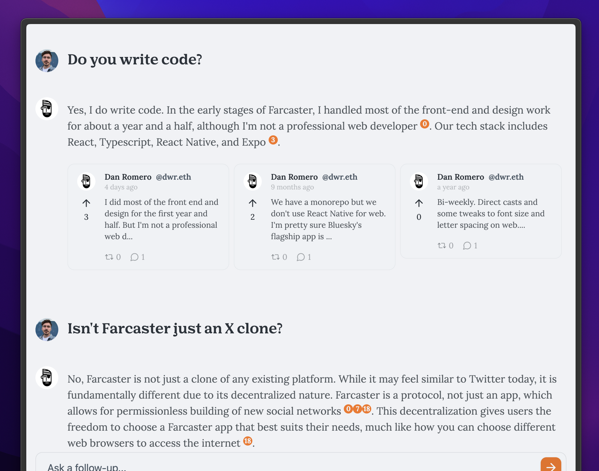This screenshot has width=599, height=471.
Task: Click user avatar beside 'Do you write code?'
Action: click(47, 60)
